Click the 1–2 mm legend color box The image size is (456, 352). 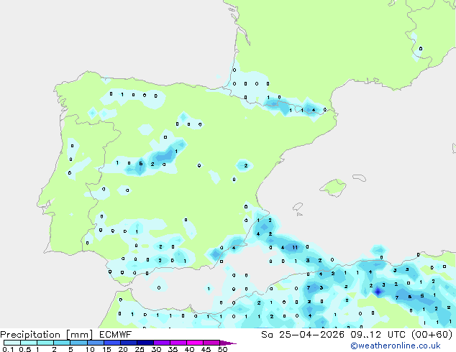(45, 343)
